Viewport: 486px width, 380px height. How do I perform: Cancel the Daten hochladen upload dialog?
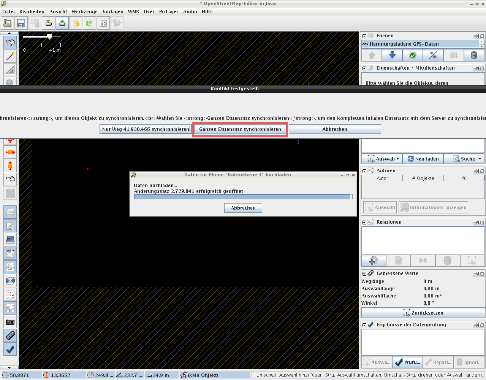point(243,208)
